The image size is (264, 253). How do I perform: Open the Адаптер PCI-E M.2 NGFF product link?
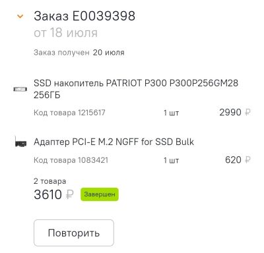(x=114, y=142)
